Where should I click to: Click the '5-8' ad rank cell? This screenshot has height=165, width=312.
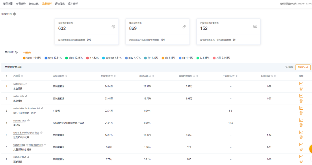click(231, 111)
